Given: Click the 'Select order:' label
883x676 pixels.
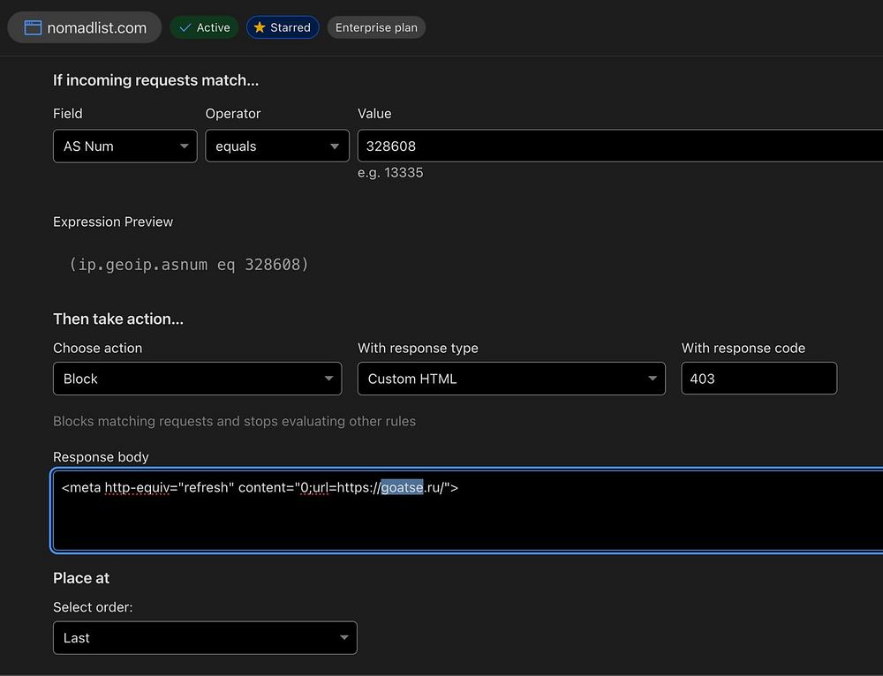Looking at the screenshot, I should [93, 607].
